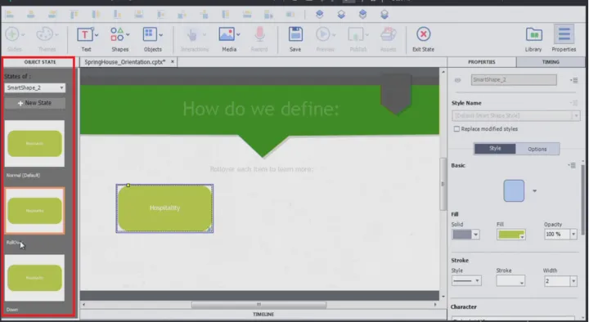Expand the shape type dropdown arrow
This screenshot has height=322, width=589.
coord(534,190)
